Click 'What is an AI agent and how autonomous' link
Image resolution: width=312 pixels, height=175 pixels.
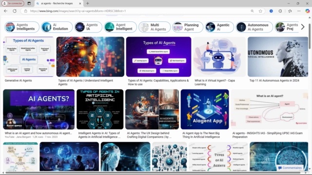pos(38,133)
